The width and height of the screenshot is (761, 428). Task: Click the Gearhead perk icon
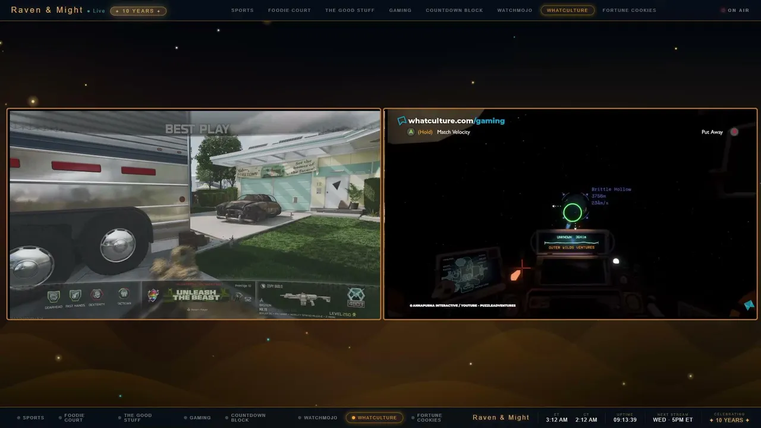54,295
